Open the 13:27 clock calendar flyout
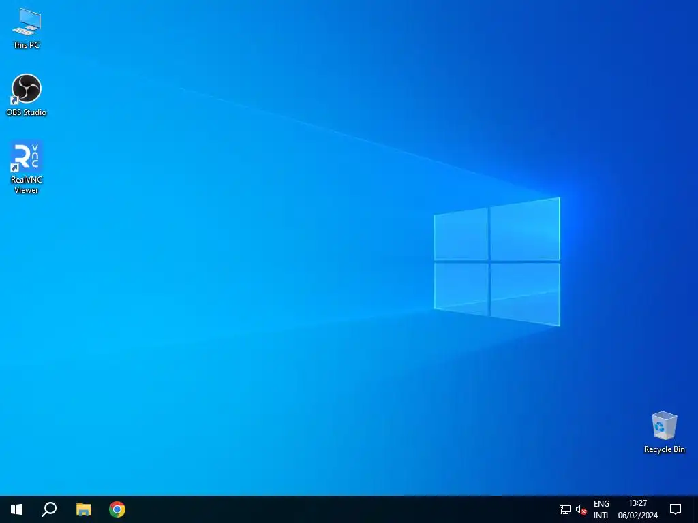Image resolution: width=698 pixels, height=523 pixels. point(638,509)
